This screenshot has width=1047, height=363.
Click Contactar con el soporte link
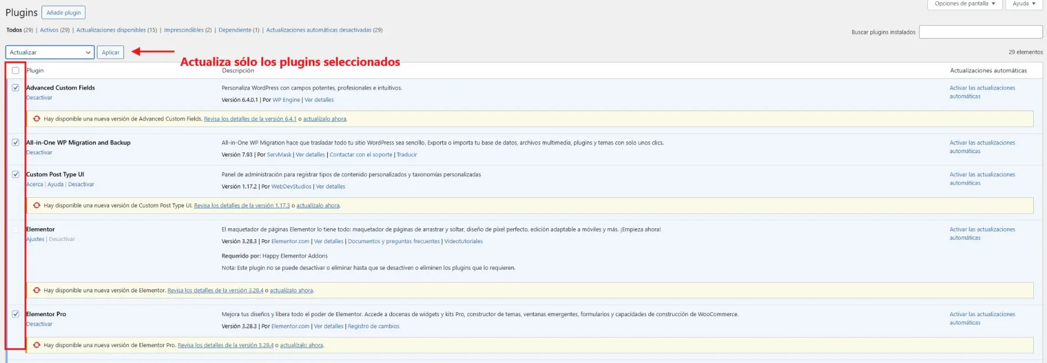click(361, 155)
